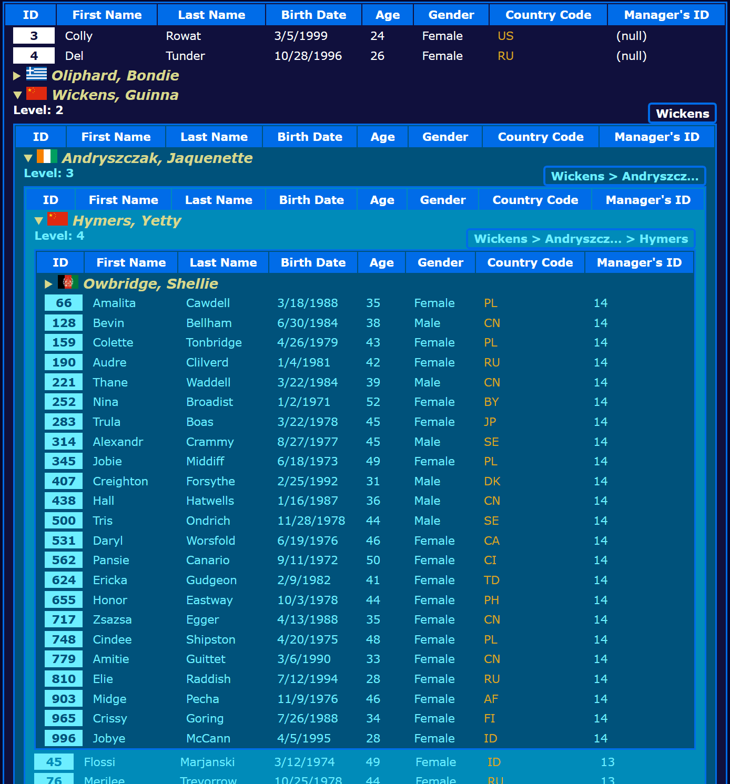Click the Greek flag beside Oliphard
Viewport: 730px width, 784px height.
36,74
